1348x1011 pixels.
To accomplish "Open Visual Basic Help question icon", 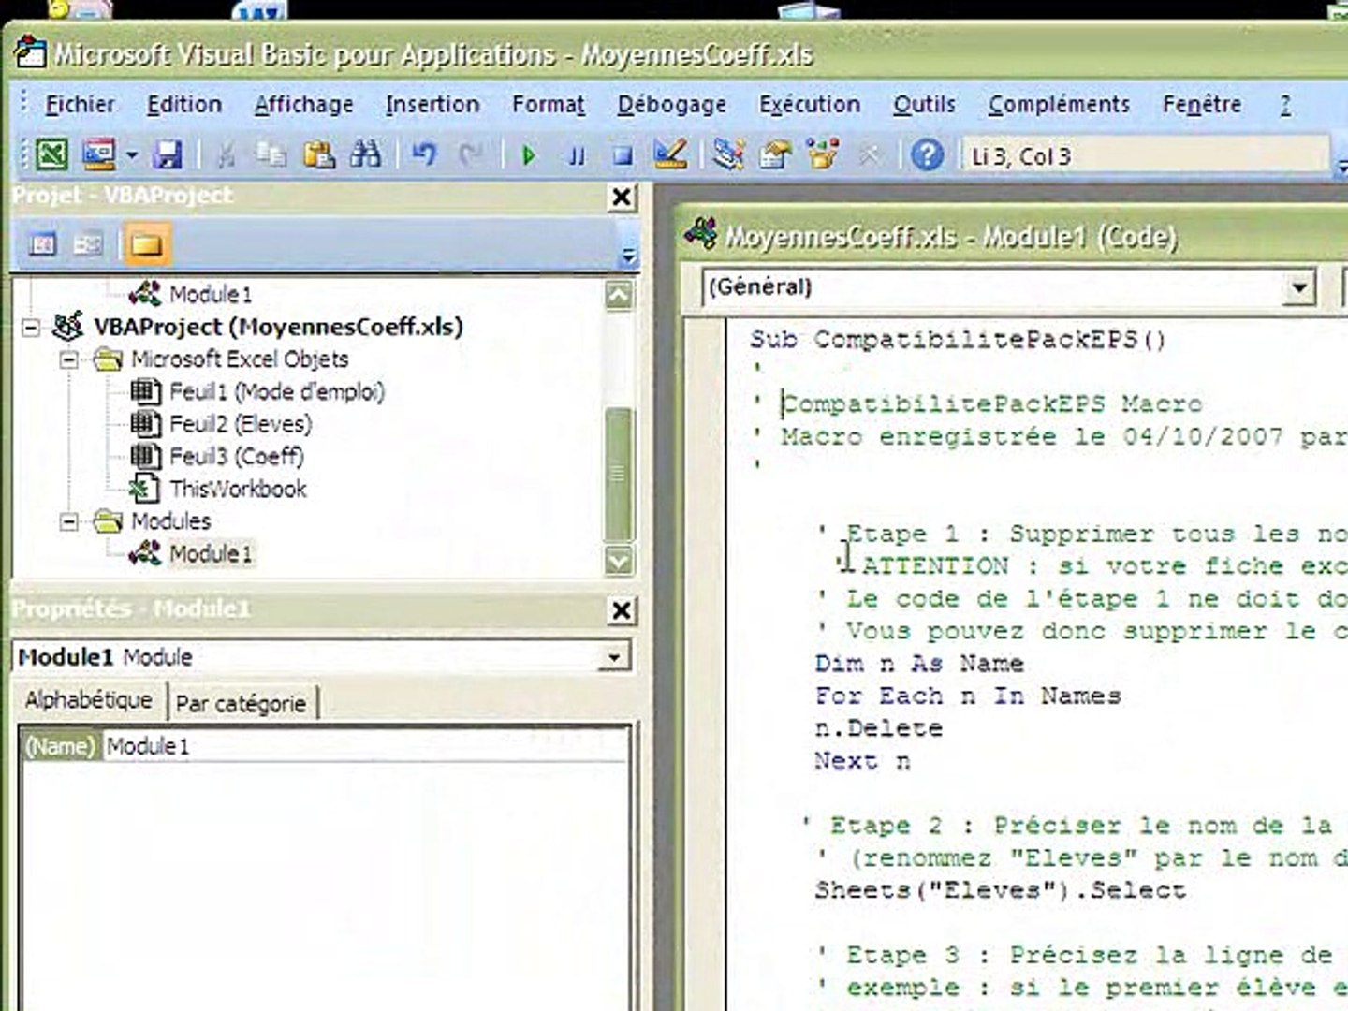I will (927, 154).
